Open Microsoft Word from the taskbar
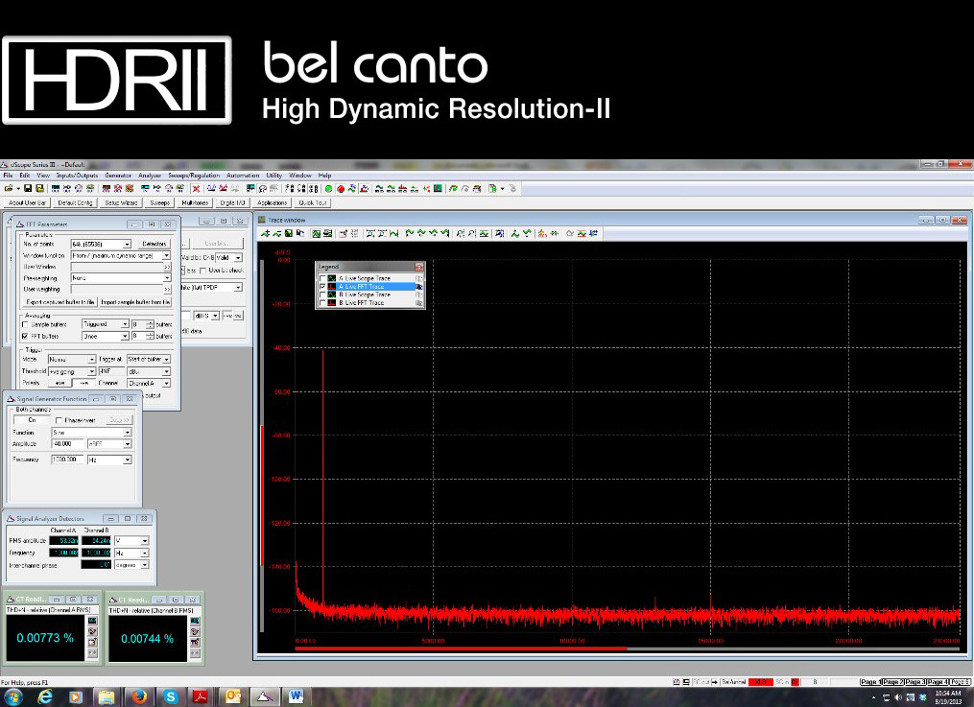Viewport: 974px width, 707px height. coord(297,697)
